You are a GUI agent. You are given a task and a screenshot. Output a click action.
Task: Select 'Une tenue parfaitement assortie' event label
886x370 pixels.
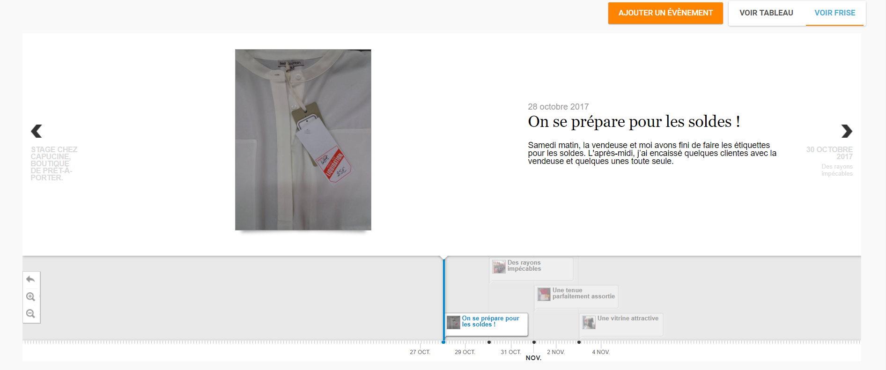(x=583, y=293)
